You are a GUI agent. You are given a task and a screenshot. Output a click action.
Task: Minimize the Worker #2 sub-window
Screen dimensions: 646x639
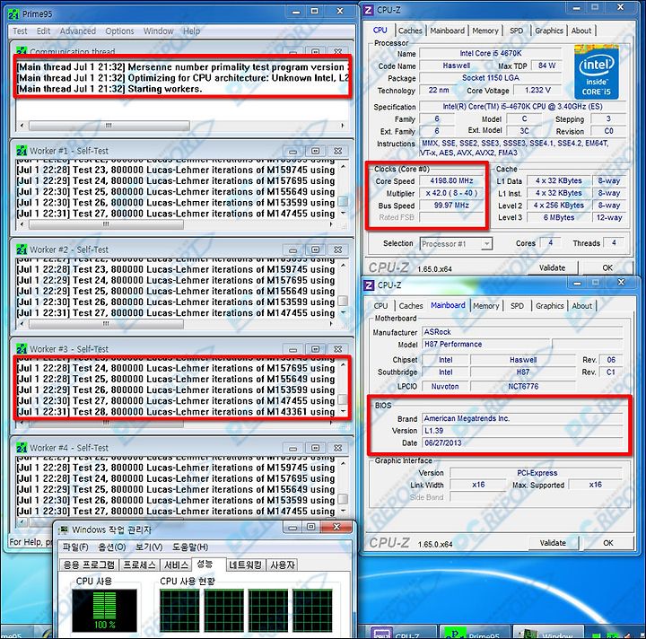click(292, 249)
